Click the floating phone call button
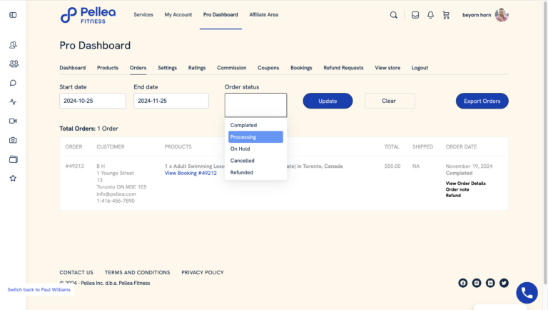Screen dimensions: 548x310 click(x=527, y=293)
